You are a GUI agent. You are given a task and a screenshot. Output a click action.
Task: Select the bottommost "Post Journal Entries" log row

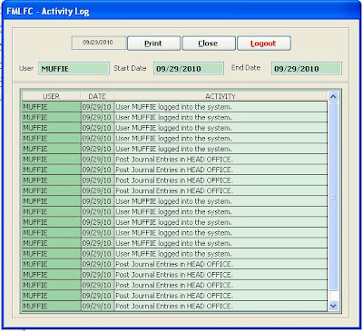[x=174, y=306]
